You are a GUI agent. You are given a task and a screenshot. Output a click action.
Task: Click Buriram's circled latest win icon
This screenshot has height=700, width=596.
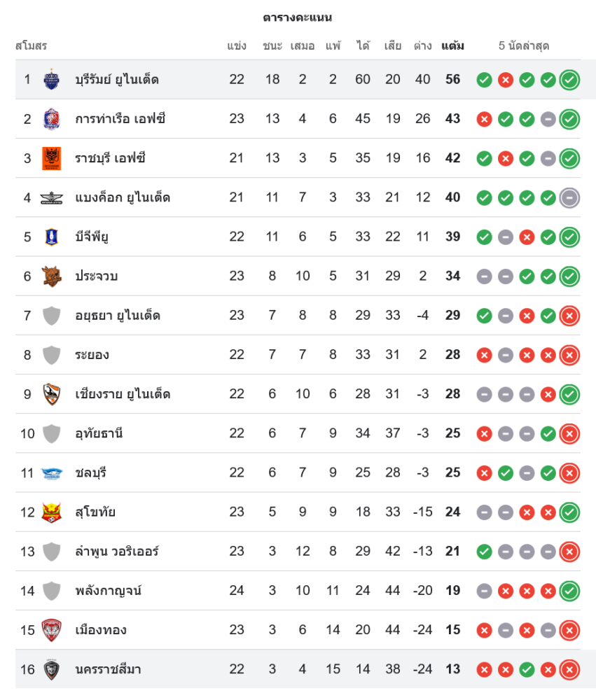[569, 80]
